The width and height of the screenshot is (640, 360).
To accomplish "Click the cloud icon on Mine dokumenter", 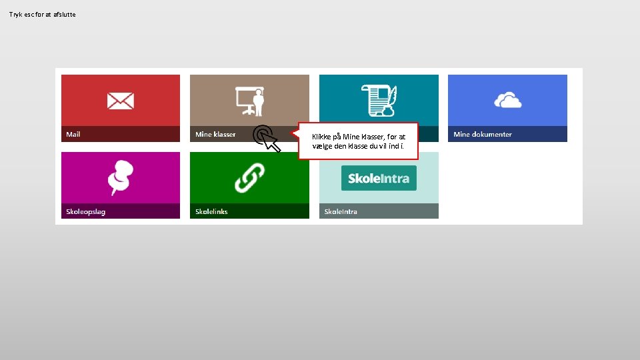I will point(508,100).
